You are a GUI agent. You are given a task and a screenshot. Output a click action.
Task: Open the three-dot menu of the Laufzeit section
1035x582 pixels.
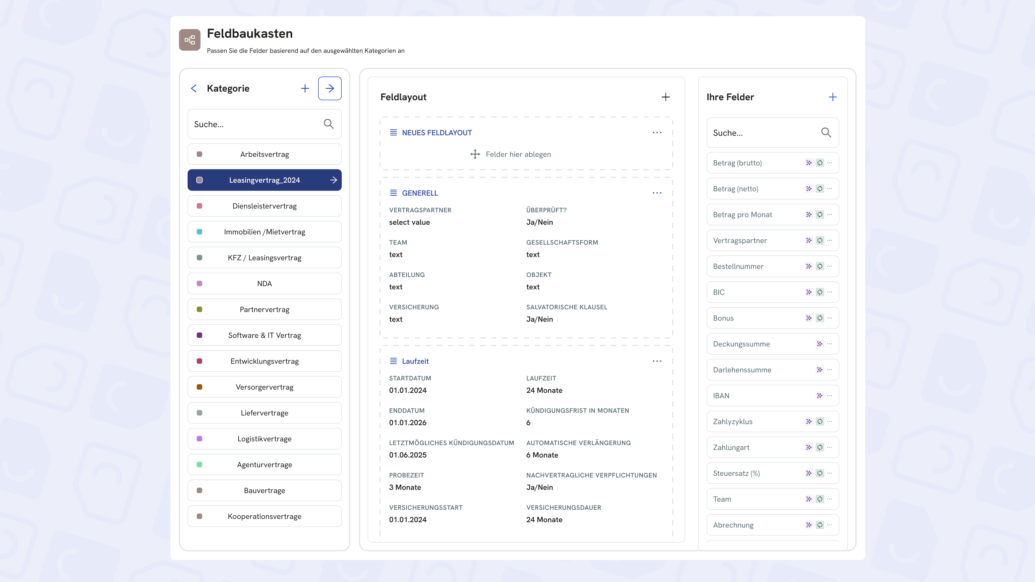point(657,361)
